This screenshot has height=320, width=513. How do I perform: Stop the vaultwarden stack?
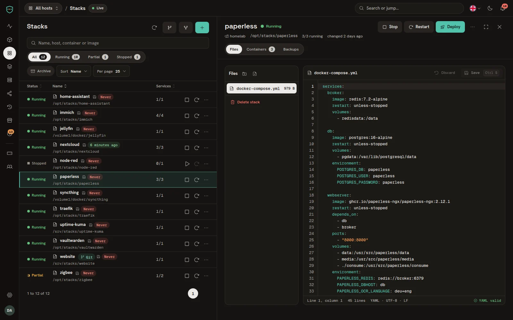(187, 244)
